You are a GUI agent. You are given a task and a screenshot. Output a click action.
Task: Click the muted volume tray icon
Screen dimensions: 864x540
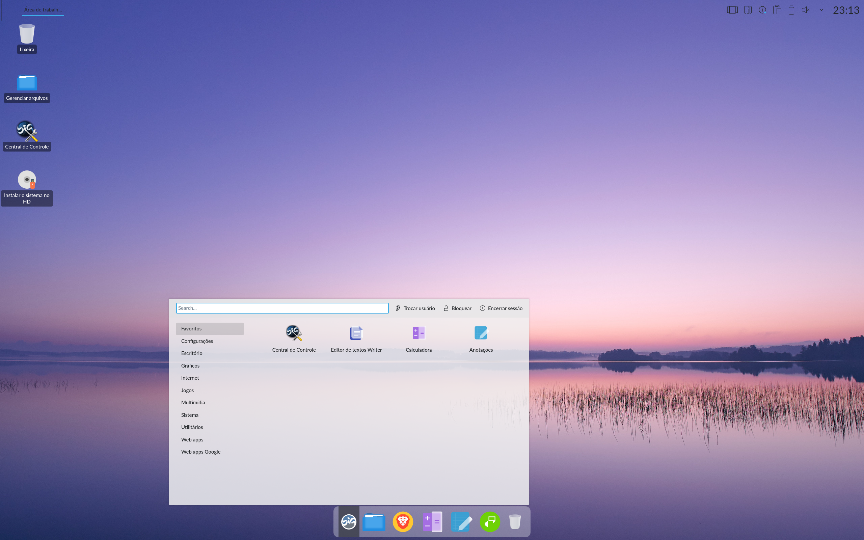click(806, 10)
